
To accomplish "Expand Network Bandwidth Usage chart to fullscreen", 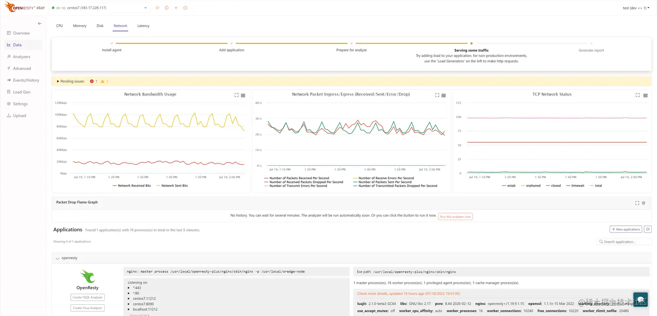I will click(236, 95).
